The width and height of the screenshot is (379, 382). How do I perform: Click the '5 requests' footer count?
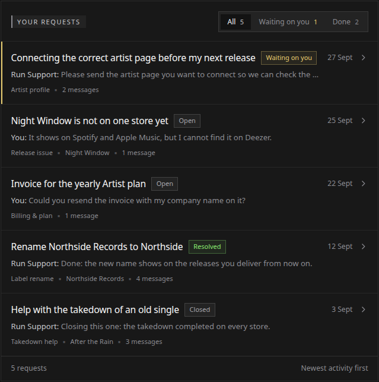[28, 368]
